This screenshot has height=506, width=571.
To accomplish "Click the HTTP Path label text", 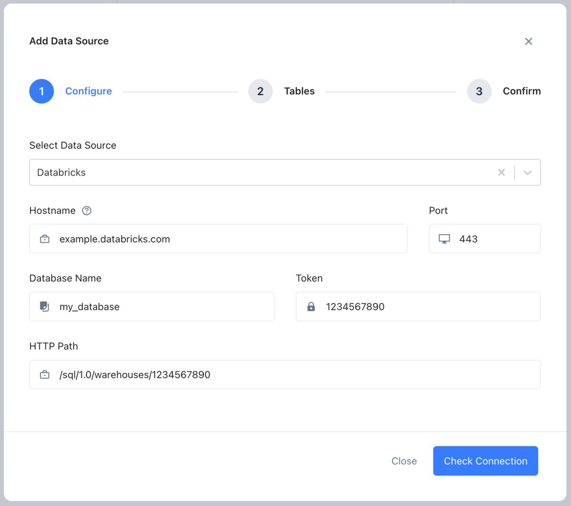I will tap(54, 346).
